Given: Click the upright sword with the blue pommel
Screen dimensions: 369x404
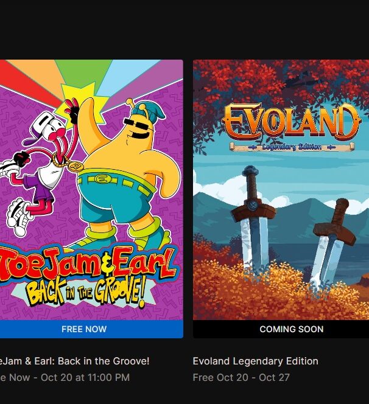Looking at the screenshot, I should (253, 219).
